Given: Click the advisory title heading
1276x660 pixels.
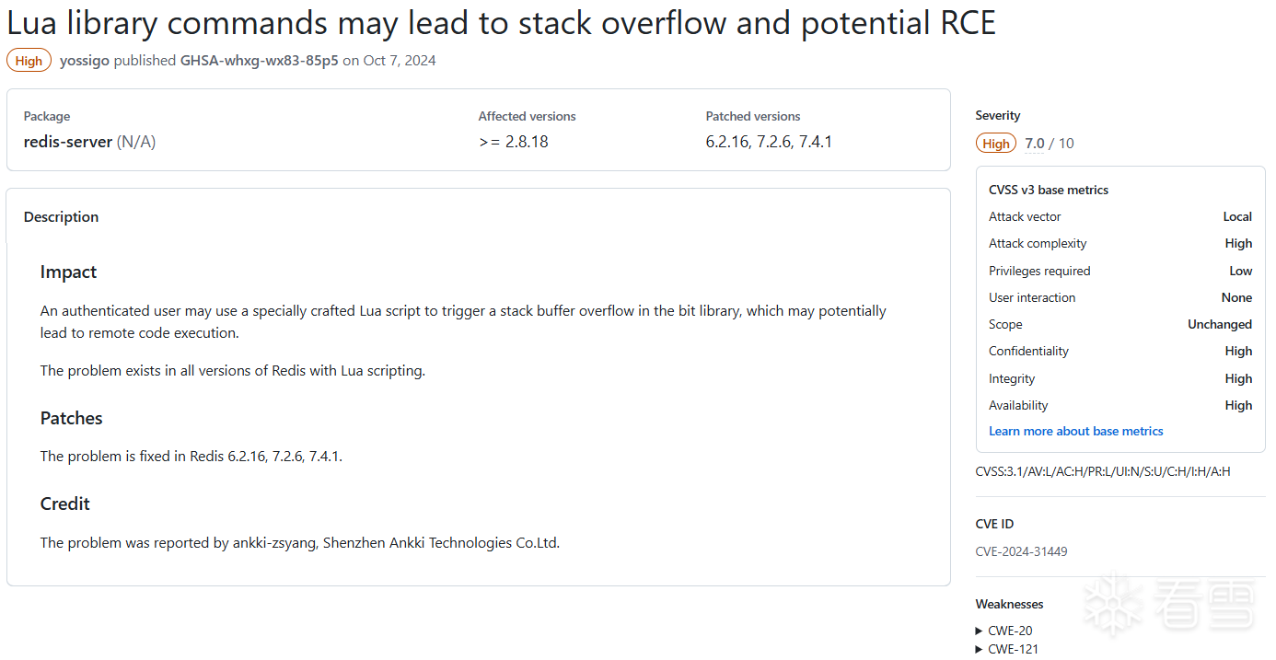Looking at the screenshot, I should click(501, 22).
